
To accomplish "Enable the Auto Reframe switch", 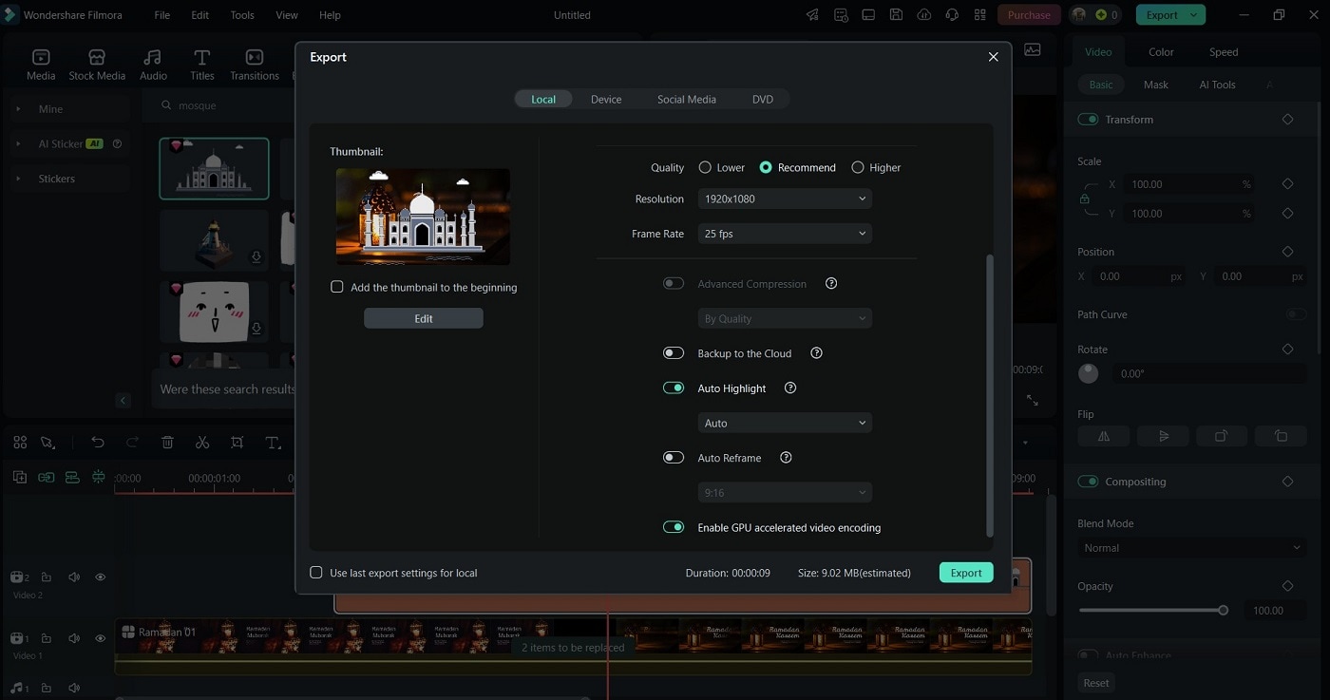I will tap(674, 458).
